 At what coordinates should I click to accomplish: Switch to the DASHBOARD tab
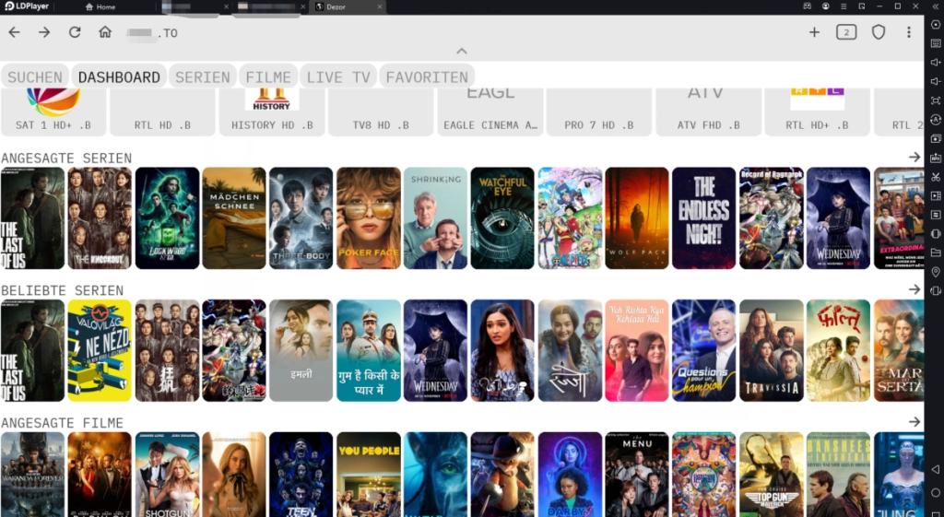[119, 77]
